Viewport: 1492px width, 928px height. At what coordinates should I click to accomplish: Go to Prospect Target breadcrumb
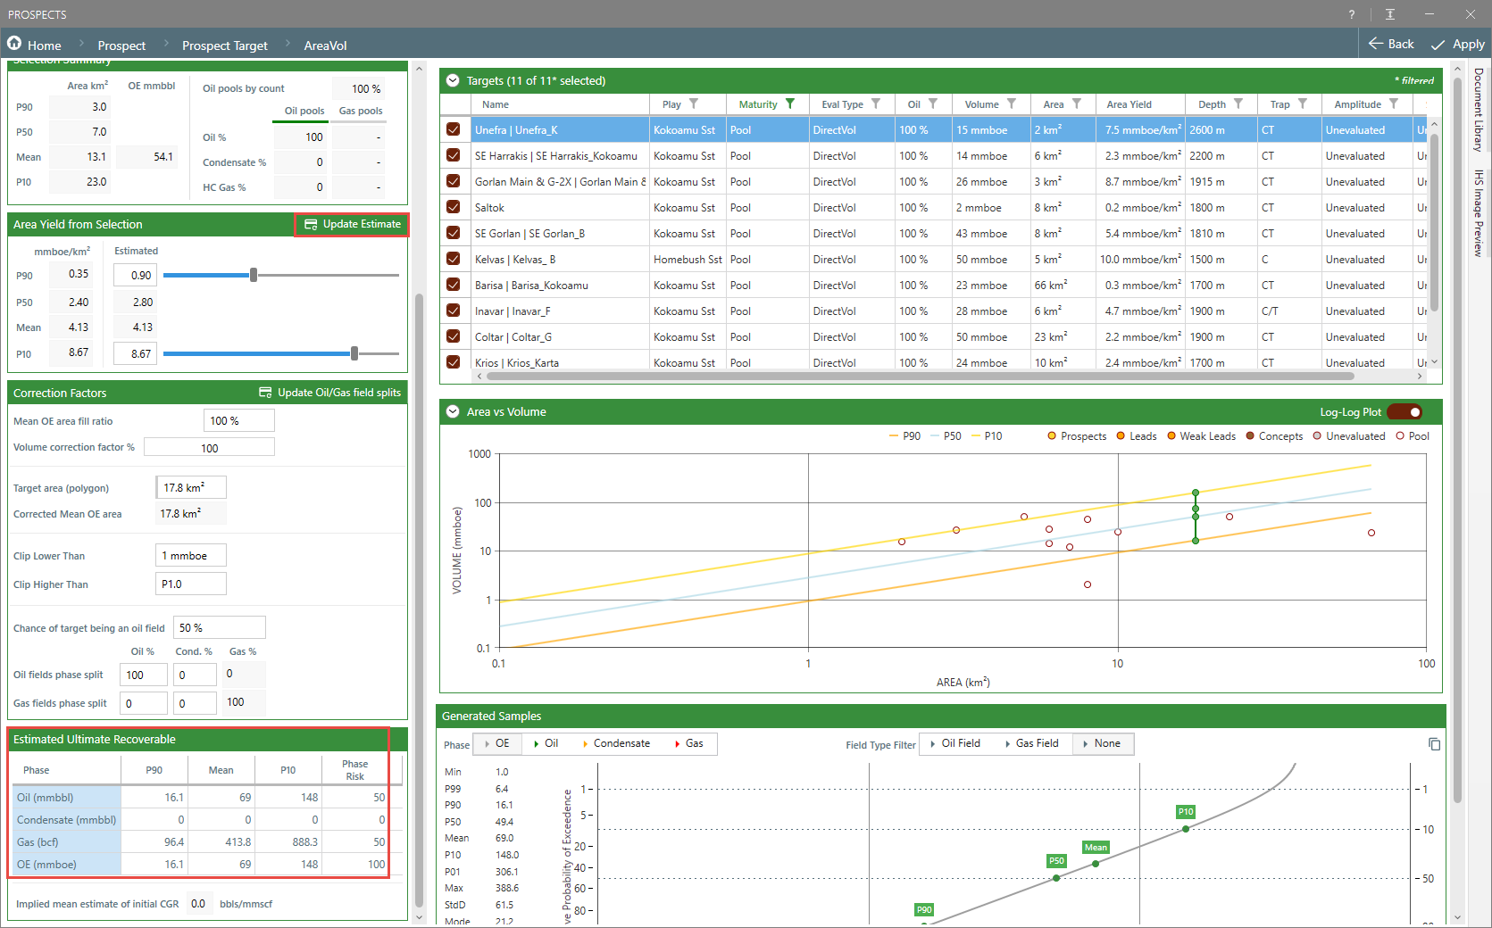pyautogui.click(x=225, y=46)
